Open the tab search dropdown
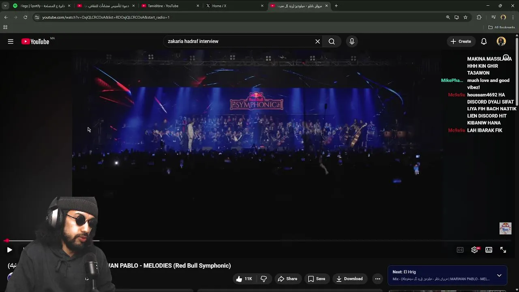The width and height of the screenshot is (519, 292). pos(5,6)
